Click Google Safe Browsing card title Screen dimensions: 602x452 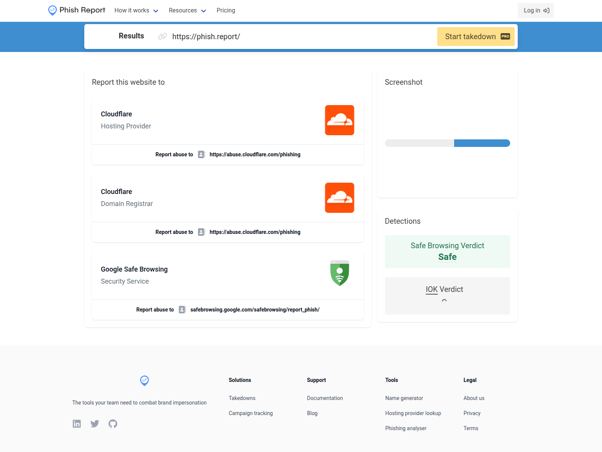coord(134,269)
